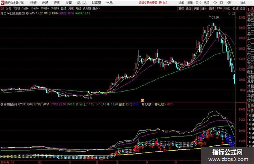The height and width of the screenshot is (164, 254).
Task: Switch to the 5分钟 period tab
Action: pos(25,8)
